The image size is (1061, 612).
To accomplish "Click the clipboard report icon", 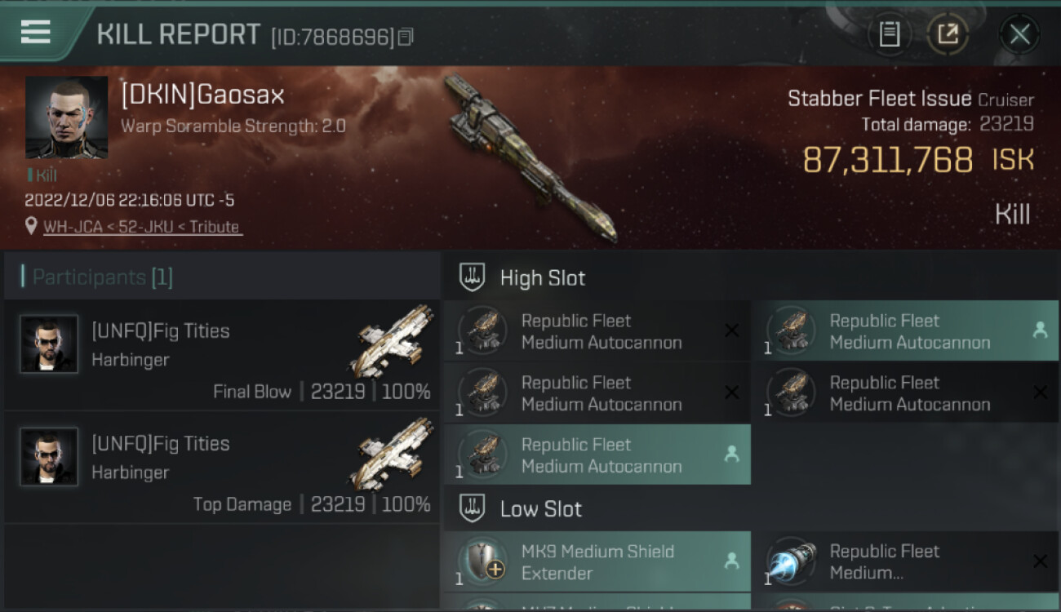I will pos(890,34).
